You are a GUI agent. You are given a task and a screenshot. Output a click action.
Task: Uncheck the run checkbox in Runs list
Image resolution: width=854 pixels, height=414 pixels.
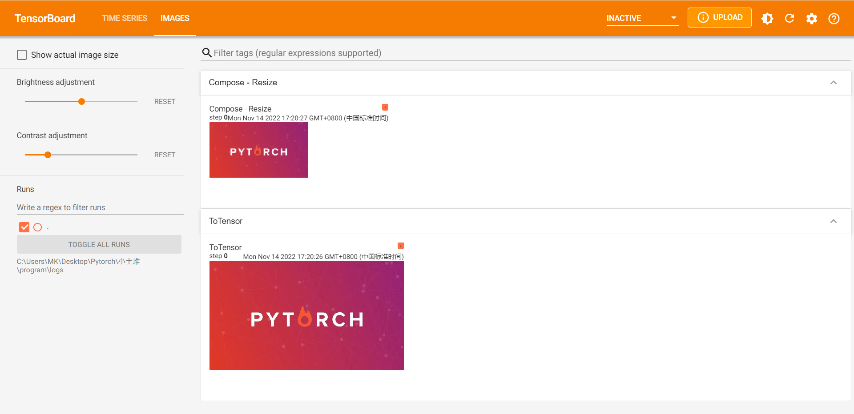(24, 227)
